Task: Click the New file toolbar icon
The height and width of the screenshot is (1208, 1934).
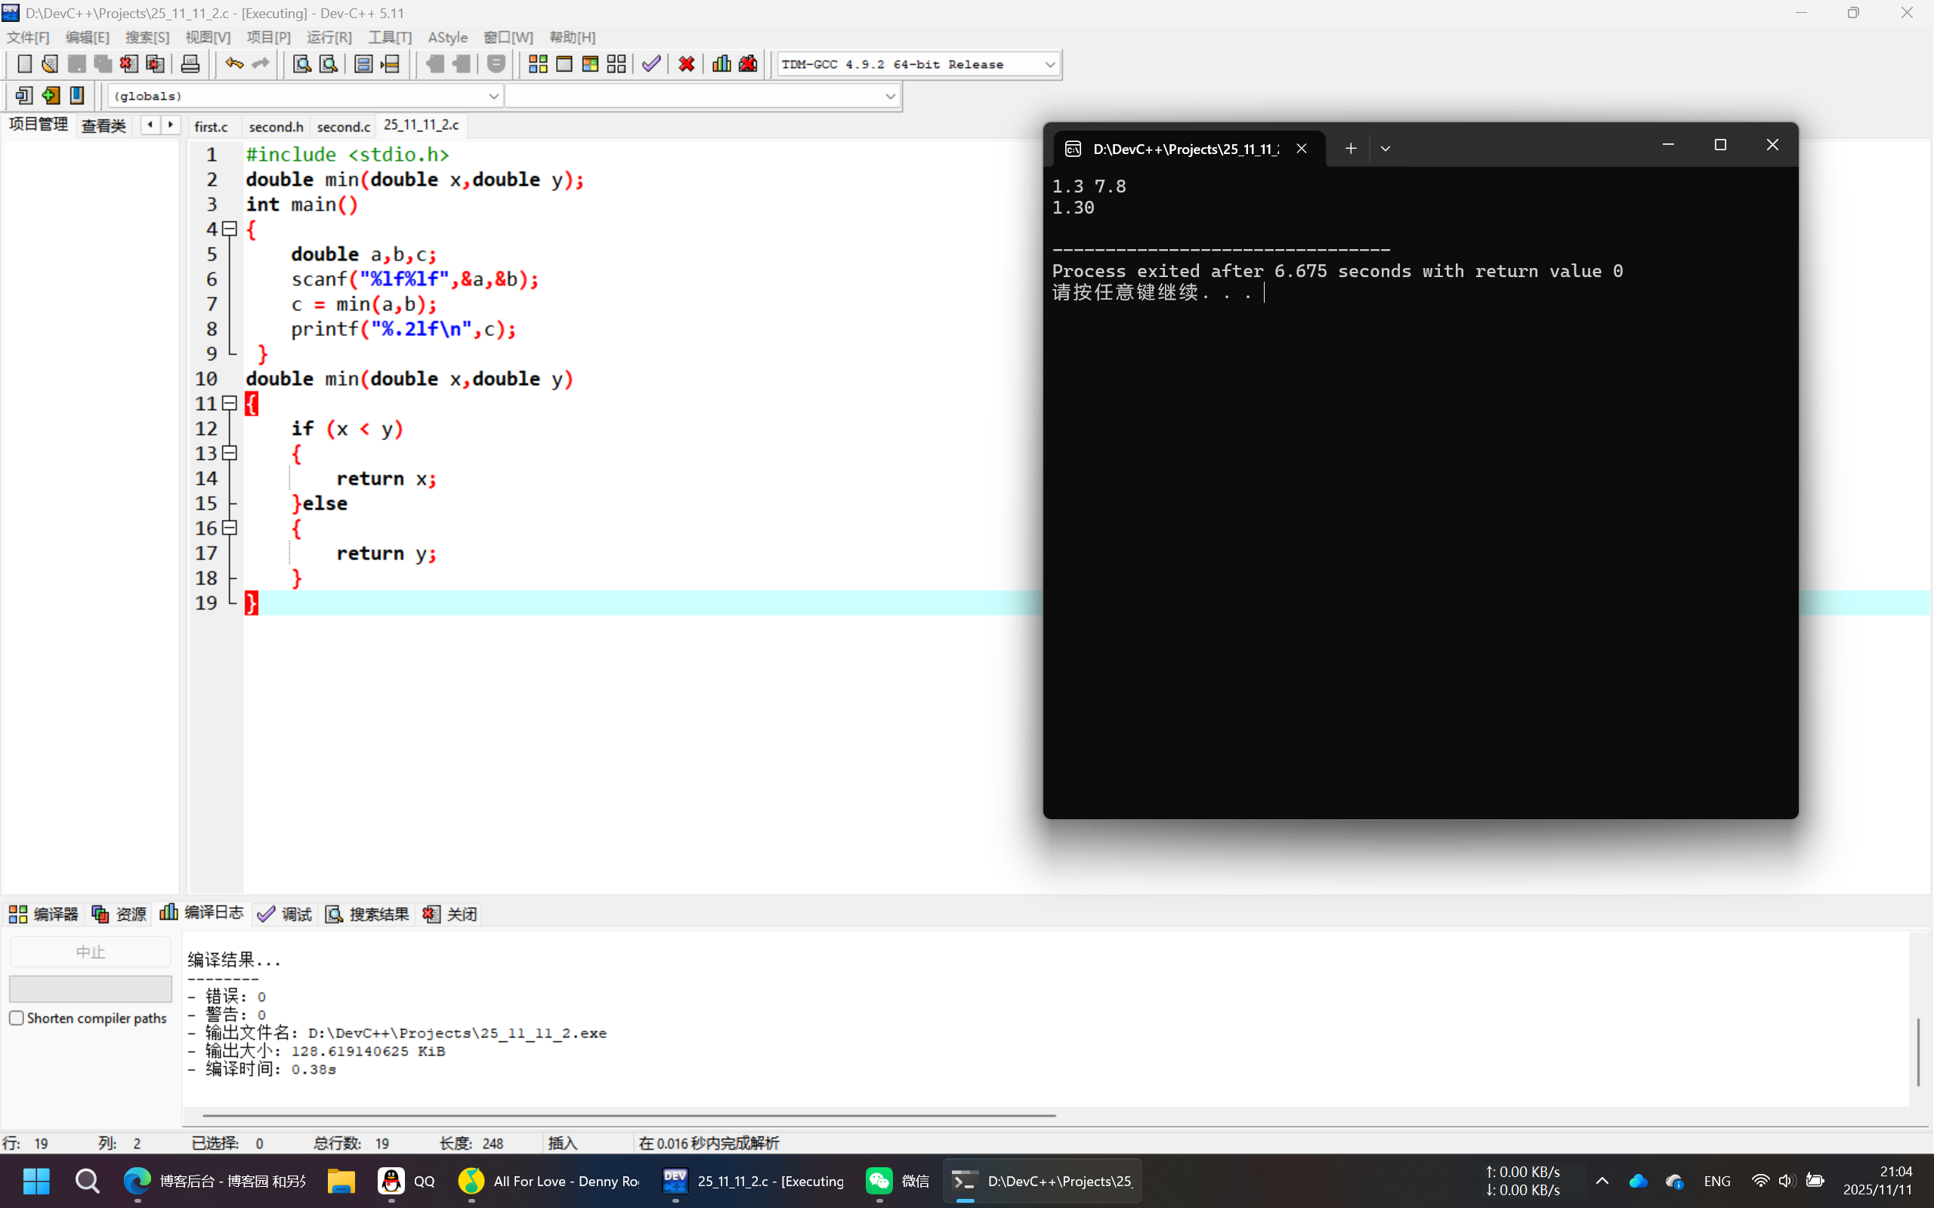Action: [24, 64]
